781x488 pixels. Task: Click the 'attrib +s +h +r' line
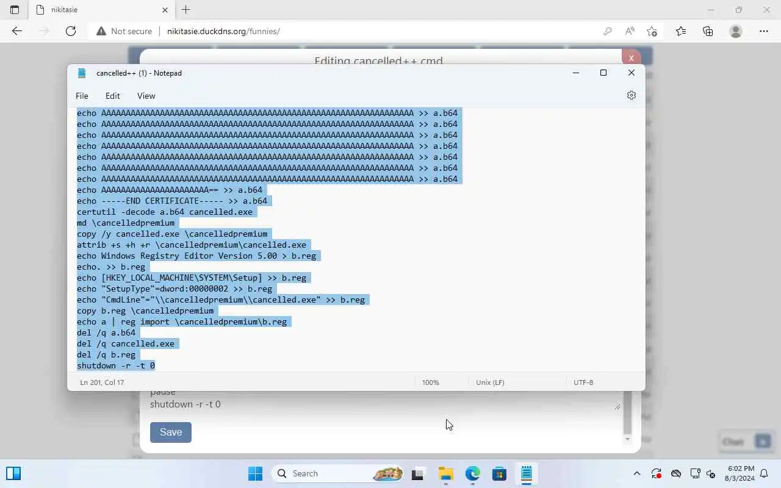[192, 245]
